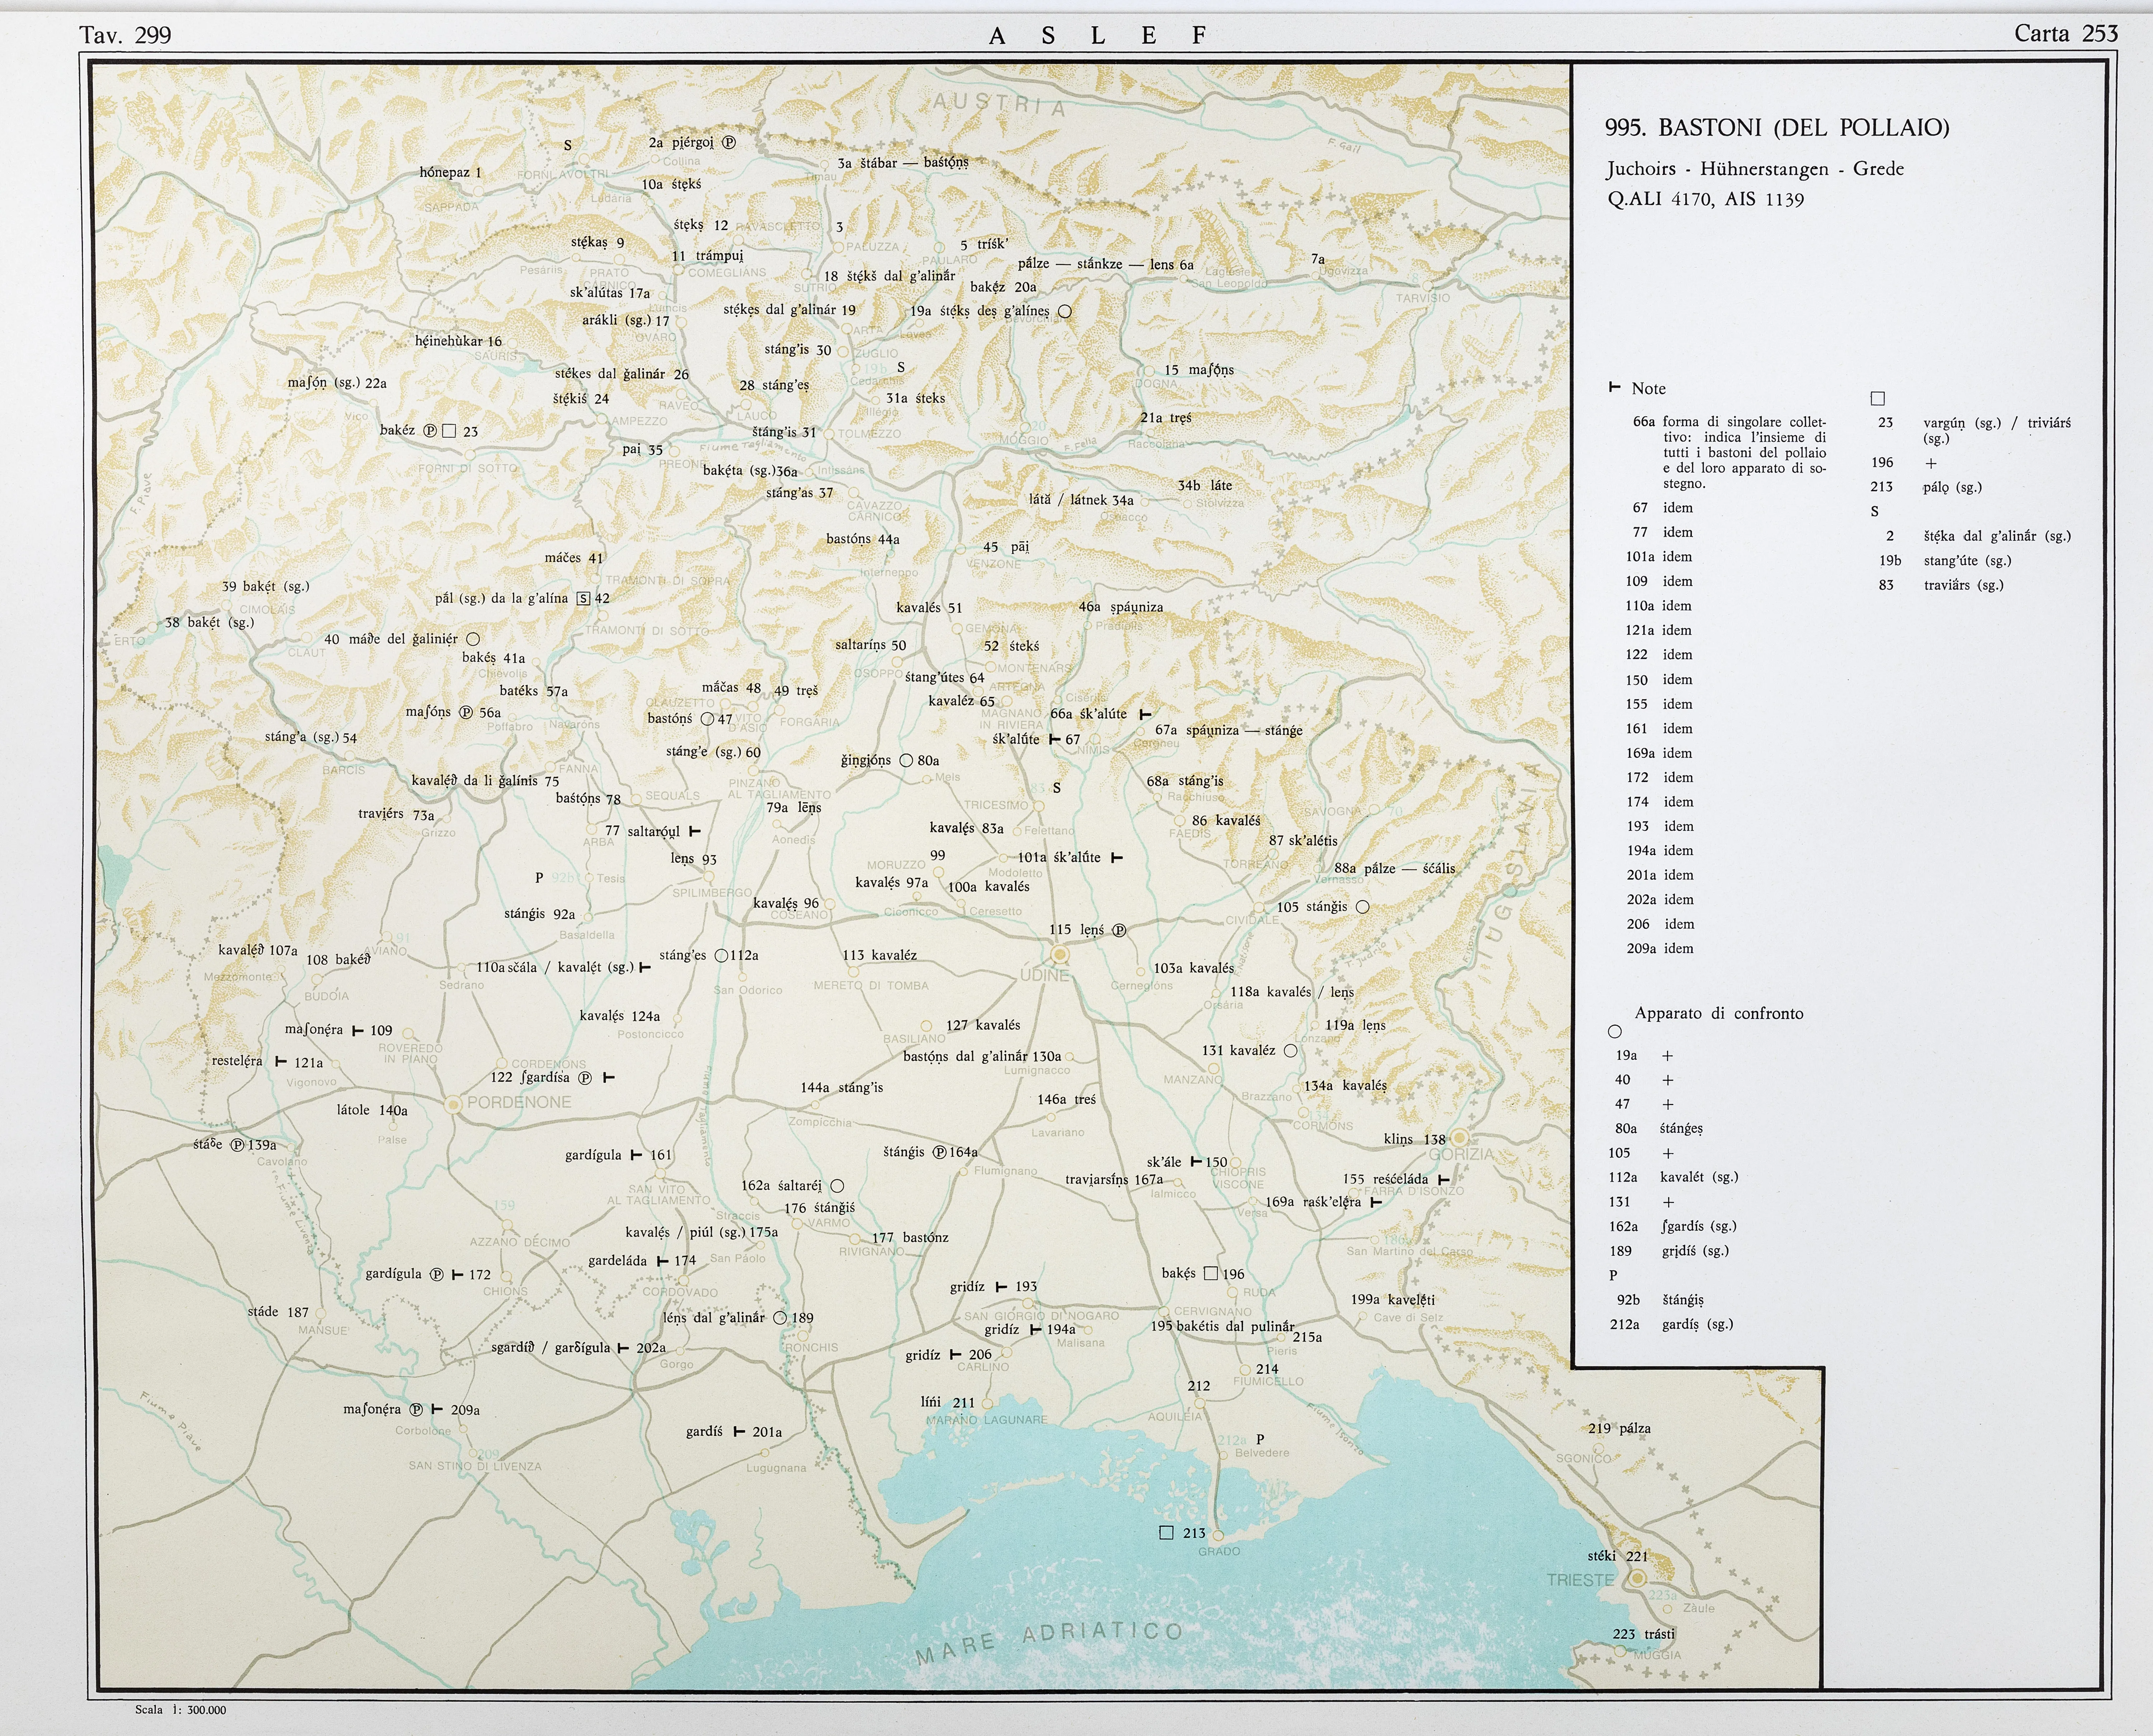
Task: Click the Udine city marker circle
Action: pyautogui.click(x=1060, y=955)
